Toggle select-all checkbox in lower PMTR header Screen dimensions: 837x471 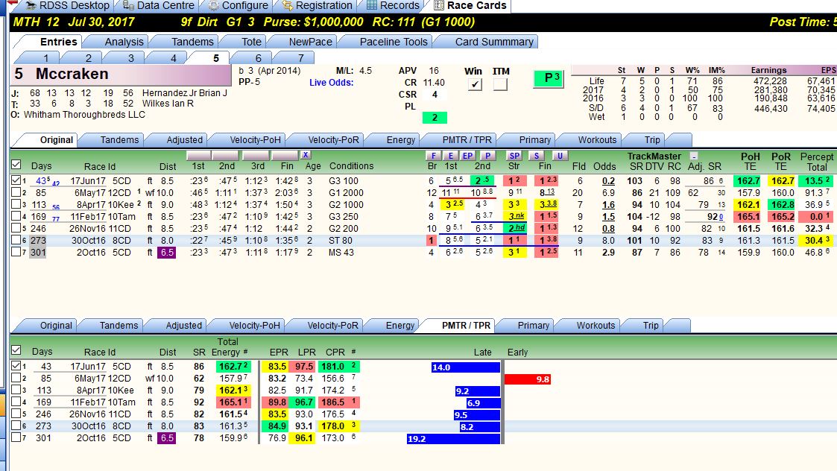pos(16,350)
